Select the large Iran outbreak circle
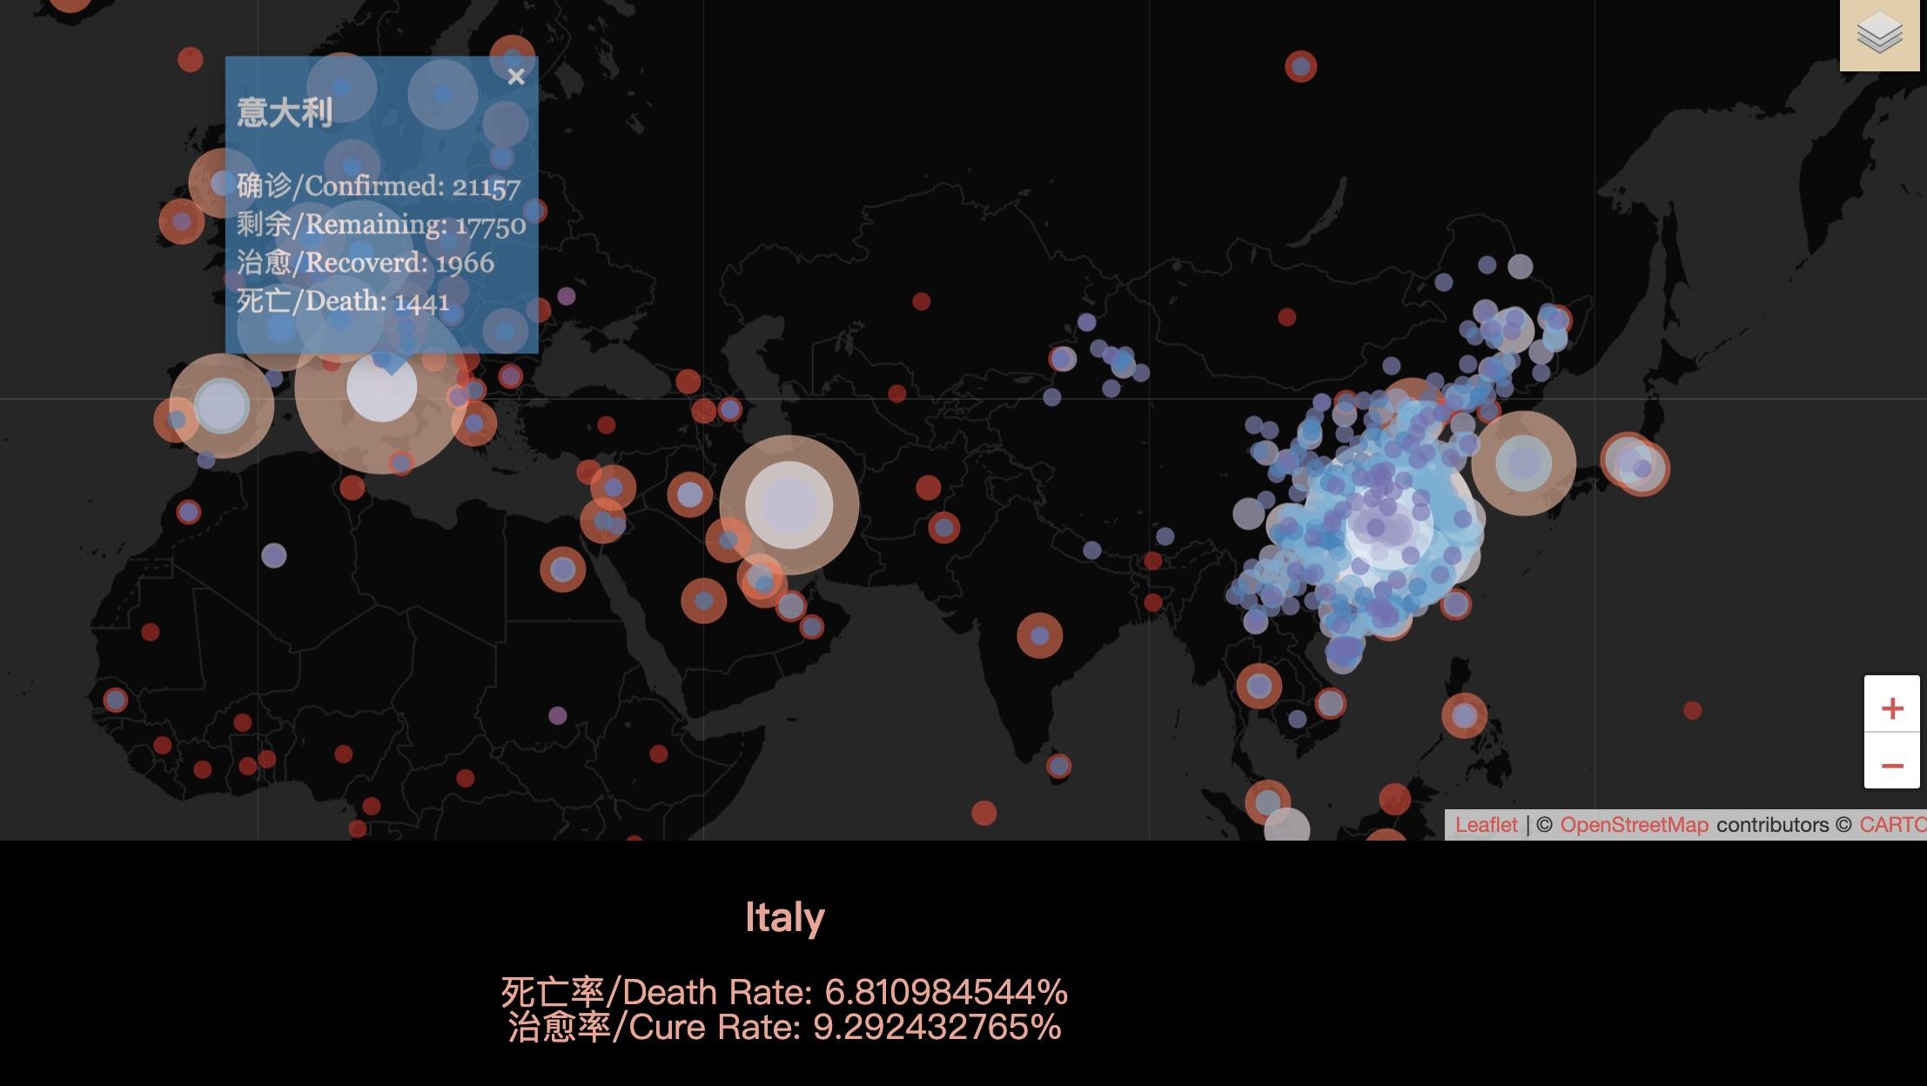 789,505
